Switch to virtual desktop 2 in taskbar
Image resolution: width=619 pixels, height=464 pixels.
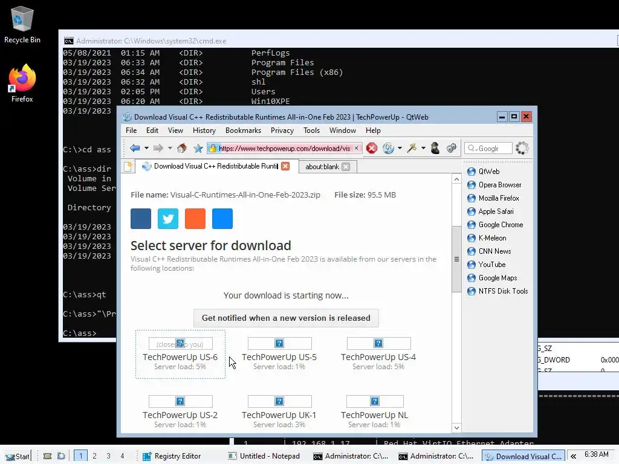95,456
